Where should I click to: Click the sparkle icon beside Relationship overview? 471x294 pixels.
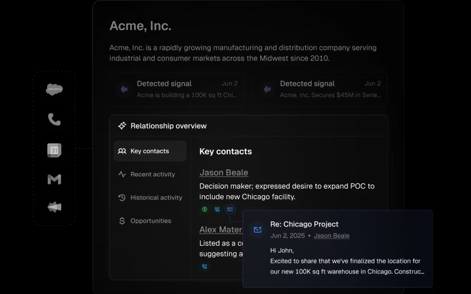(122, 126)
